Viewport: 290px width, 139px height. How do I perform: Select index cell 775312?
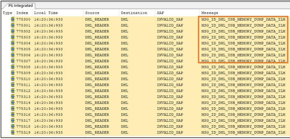tap(23, 91)
